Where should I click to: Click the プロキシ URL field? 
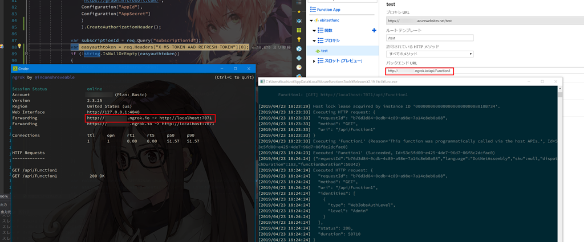point(430,20)
